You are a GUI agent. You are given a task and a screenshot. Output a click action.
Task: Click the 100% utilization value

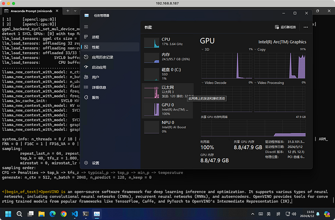click(207, 148)
